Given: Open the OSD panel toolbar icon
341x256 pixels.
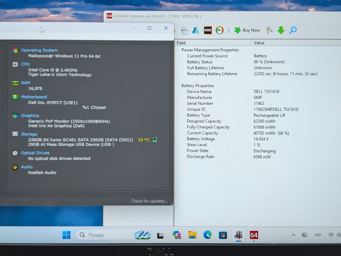Looking at the screenshot, I should (208, 30).
